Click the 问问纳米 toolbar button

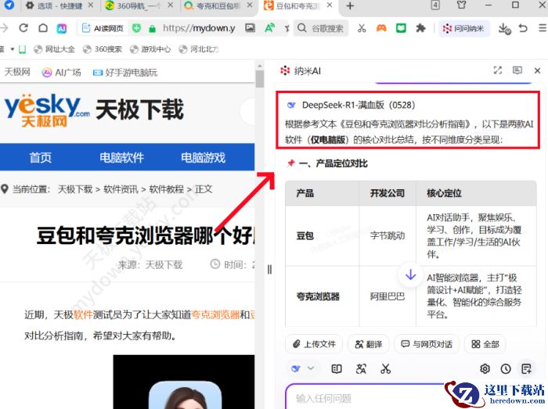tap(463, 28)
